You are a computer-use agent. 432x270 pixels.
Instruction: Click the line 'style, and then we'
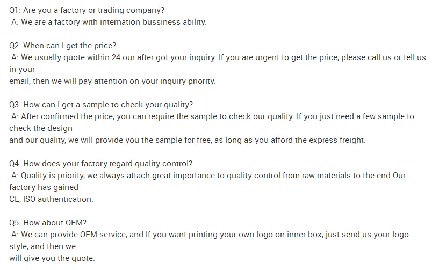(x=42, y=246)
